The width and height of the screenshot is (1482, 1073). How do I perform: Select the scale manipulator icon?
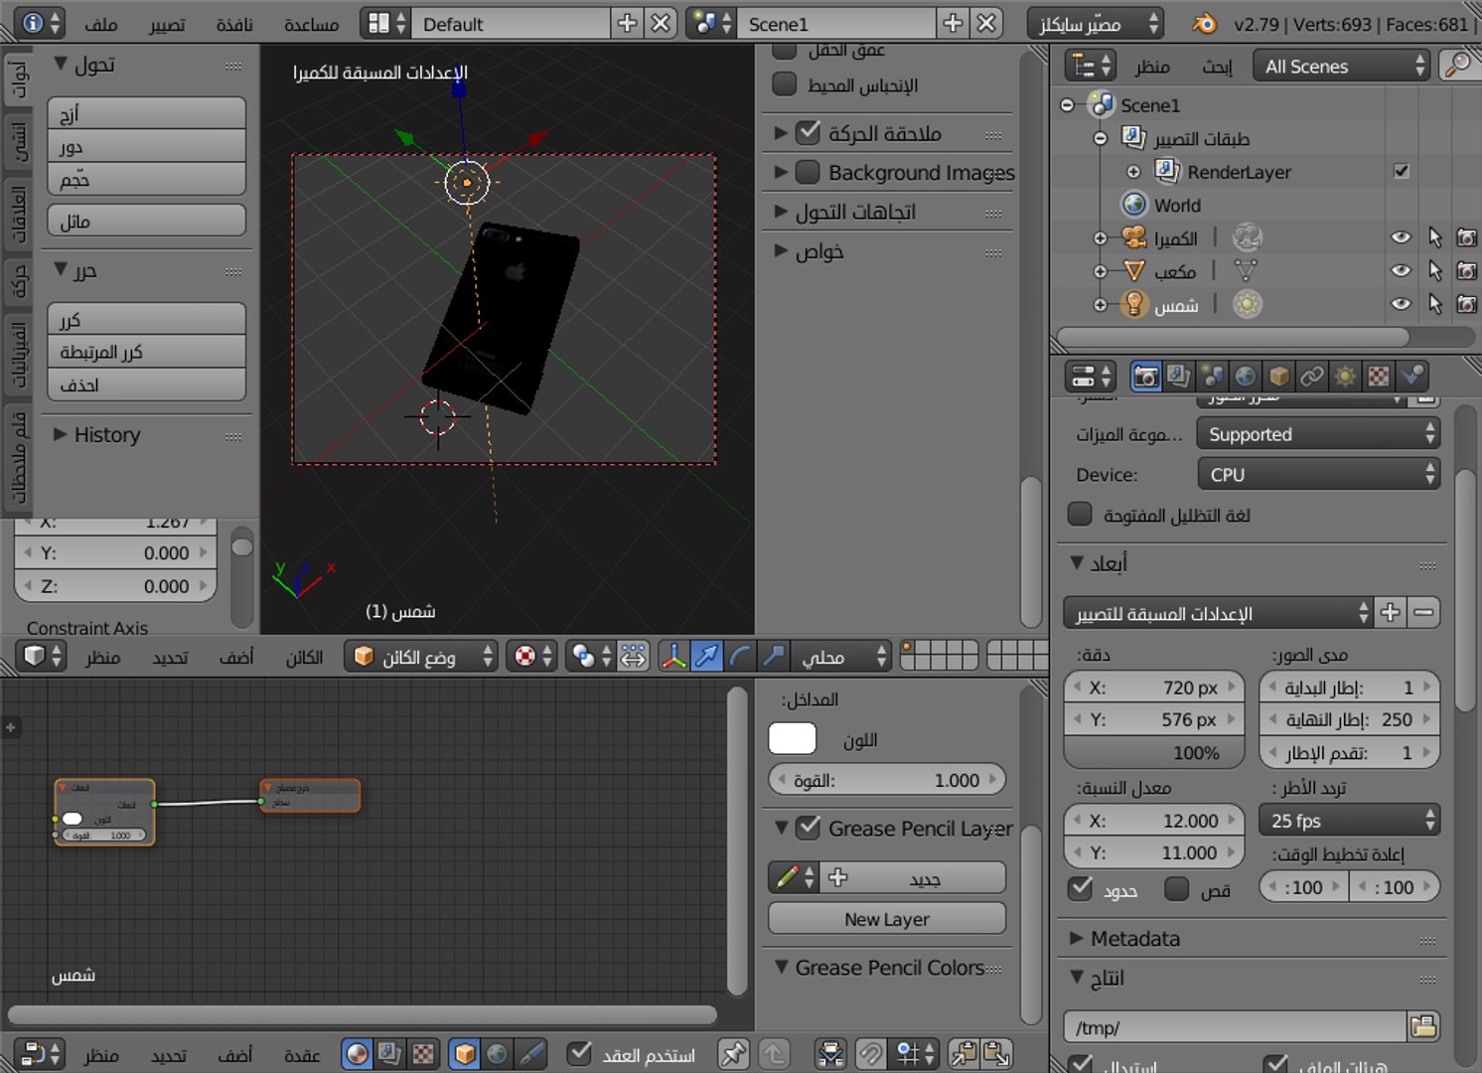[x=773, y=656]
